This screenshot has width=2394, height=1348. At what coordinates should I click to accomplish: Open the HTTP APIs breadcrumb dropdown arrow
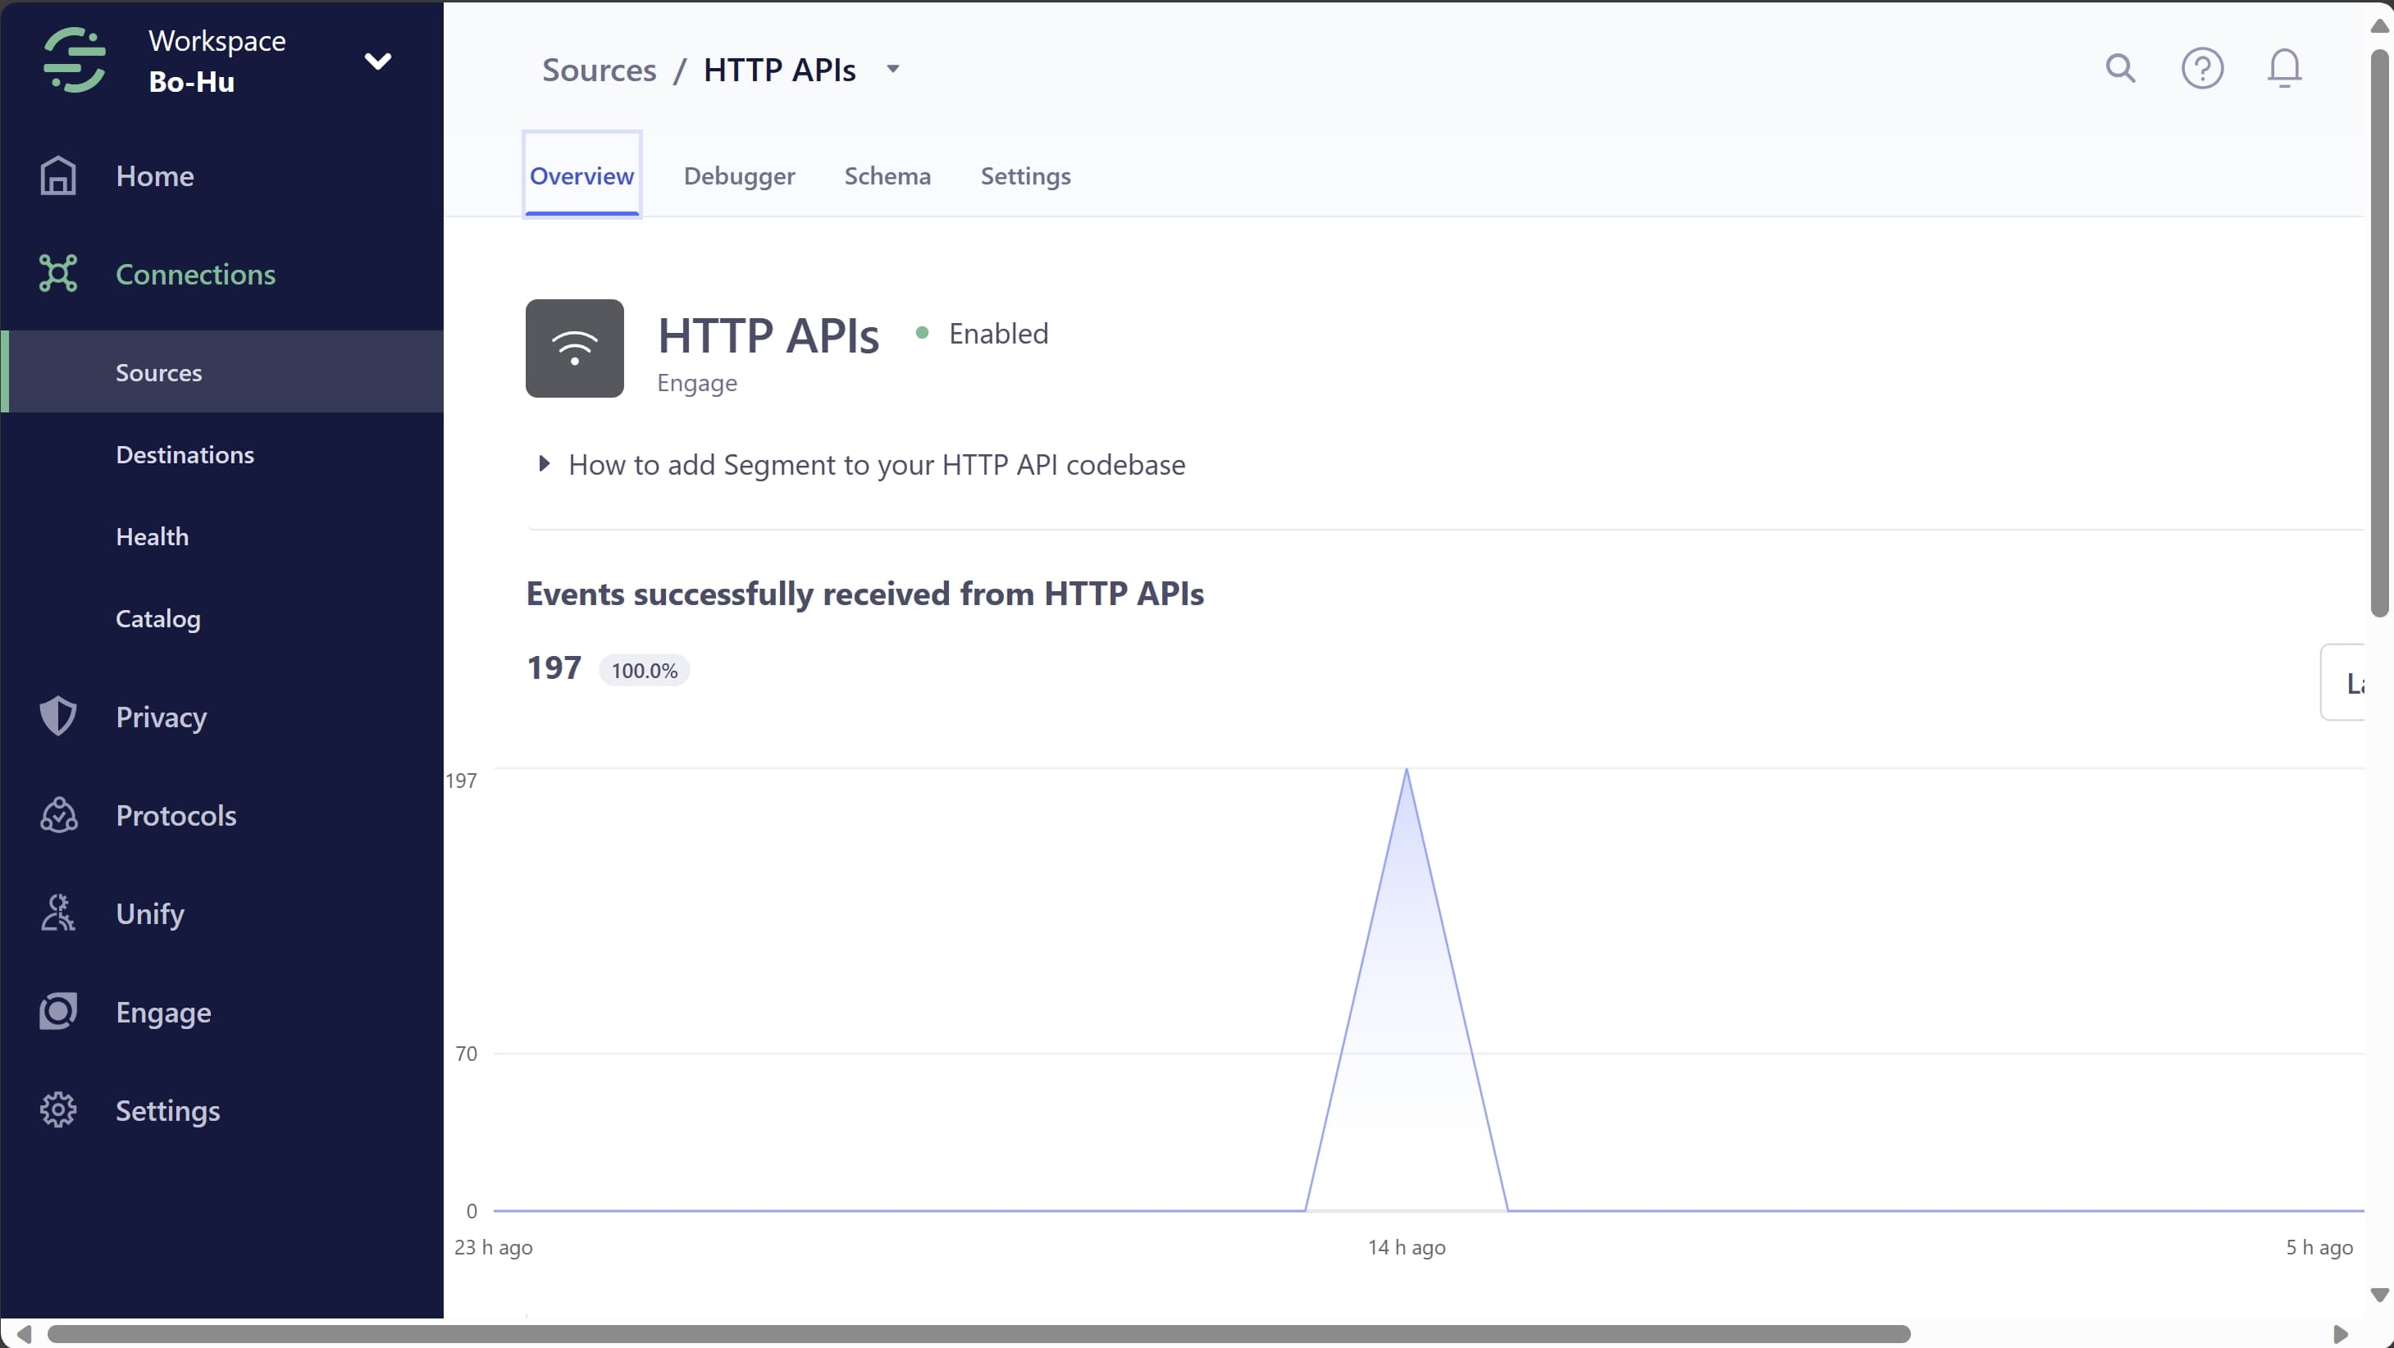click(x=893, y=69)
